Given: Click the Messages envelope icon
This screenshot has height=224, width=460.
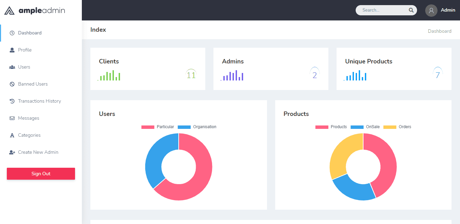Looking at the screenshot, I should 12,118.
